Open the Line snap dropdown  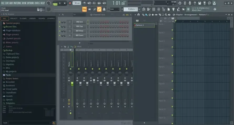coord(115,9)
